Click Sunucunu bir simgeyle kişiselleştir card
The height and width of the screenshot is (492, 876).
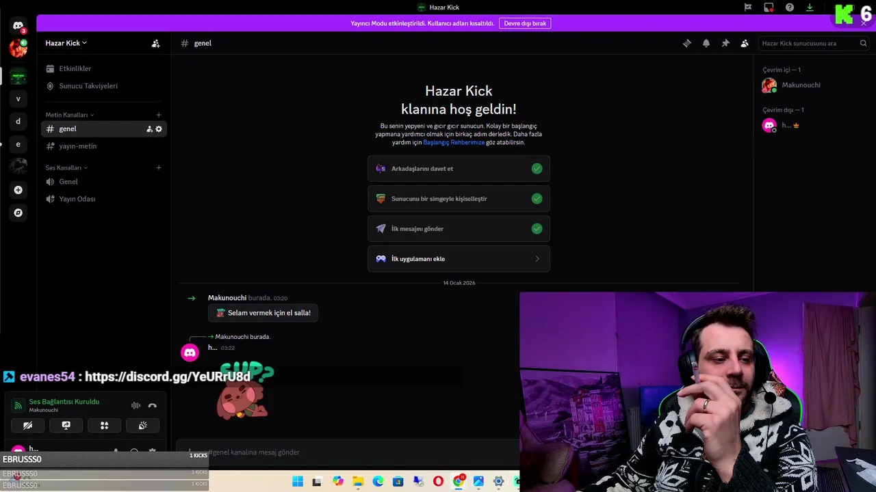point(459,199)
